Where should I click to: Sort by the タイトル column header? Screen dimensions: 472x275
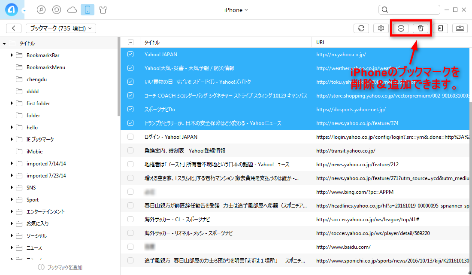click(152, 42)
